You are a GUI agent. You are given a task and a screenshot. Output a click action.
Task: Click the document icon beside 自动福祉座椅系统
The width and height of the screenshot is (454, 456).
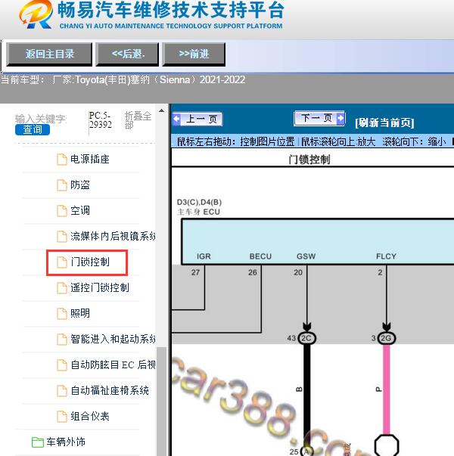point(62,390)
